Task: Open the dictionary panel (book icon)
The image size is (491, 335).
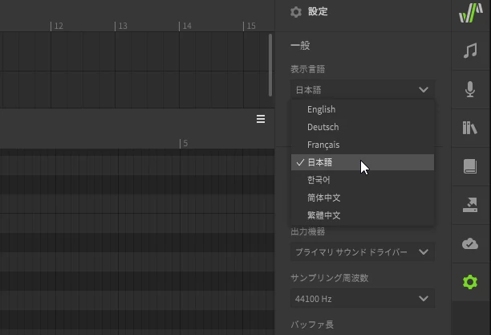Action: click(x=470, y=166)
